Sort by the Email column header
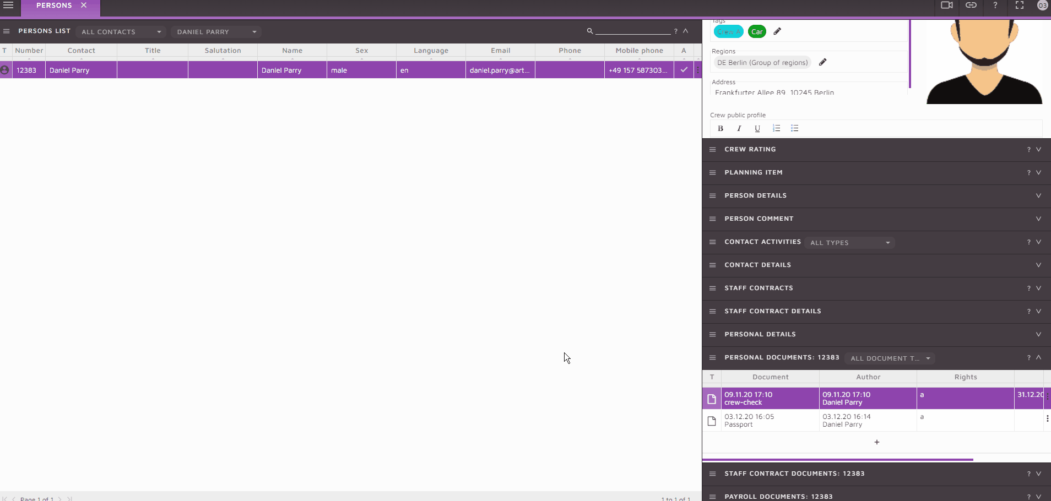 [501, 51]
